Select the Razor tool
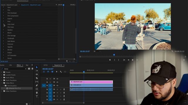This screenshot has height=105, width=188. (37, 78)
